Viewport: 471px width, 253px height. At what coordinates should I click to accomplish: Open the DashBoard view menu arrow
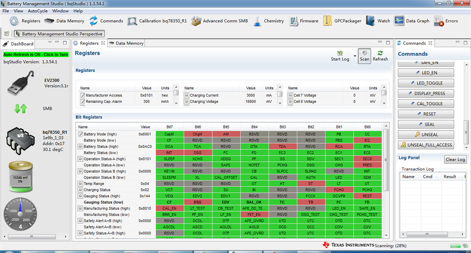[x=50, y=42]
